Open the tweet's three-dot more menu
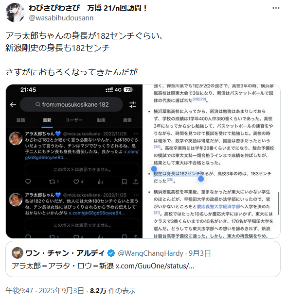This screenshot has height=299, width=286. [276, 8]
